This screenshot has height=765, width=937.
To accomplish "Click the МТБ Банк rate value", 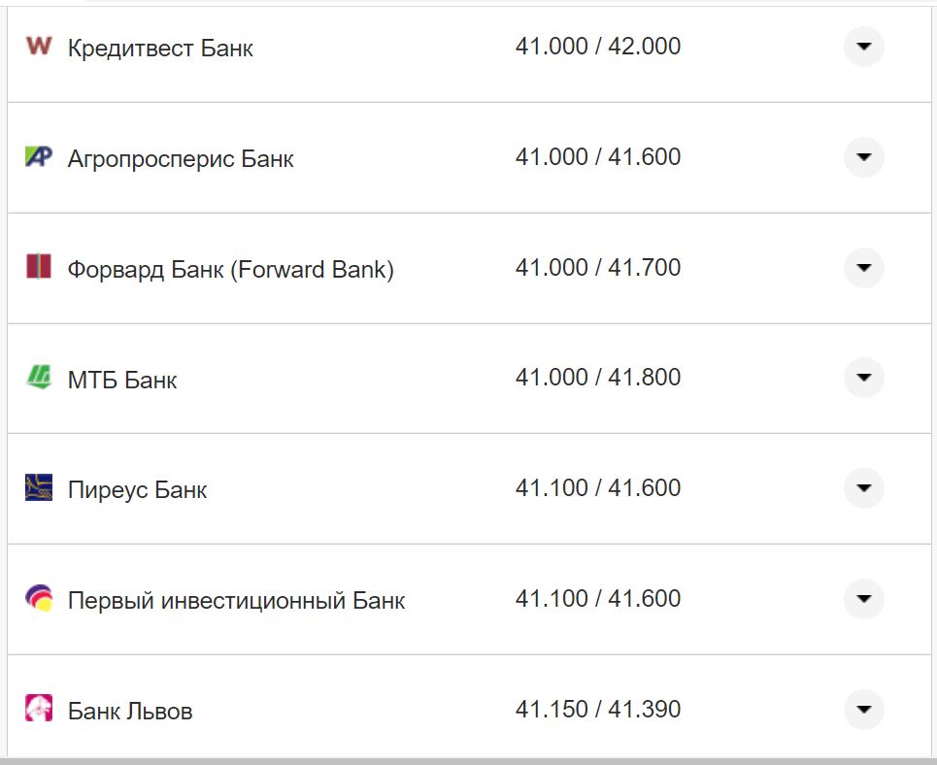I will (599, 377).
